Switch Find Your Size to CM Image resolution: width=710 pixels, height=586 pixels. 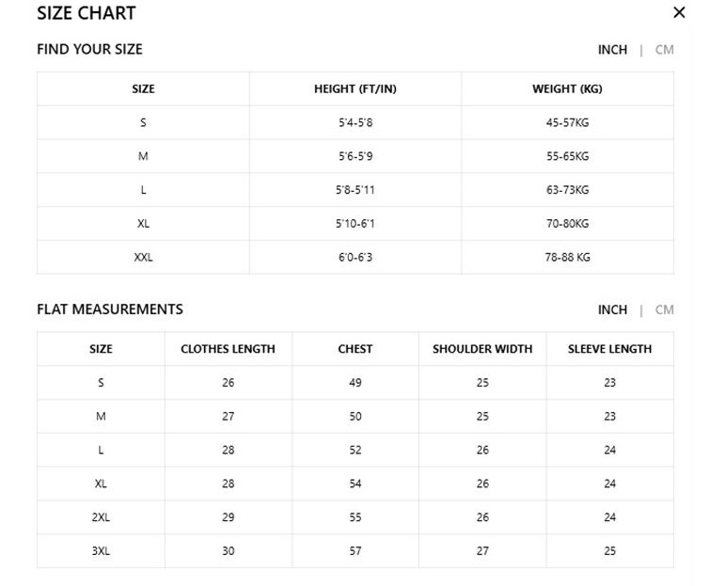664,50
